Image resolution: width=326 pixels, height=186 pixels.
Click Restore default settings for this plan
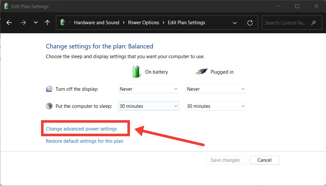point(84,141)
